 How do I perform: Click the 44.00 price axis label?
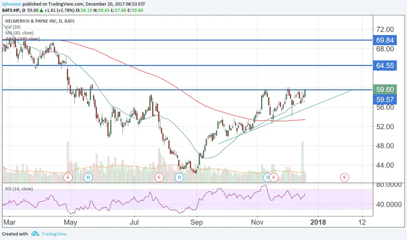385,165
